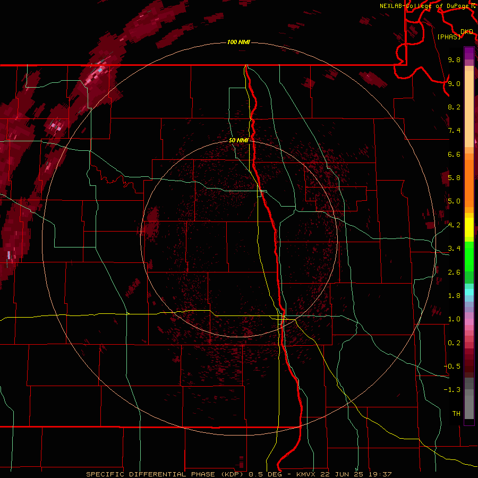Click the 1.0 legend value
Screen dimensions: 478x478
point(454,319)
